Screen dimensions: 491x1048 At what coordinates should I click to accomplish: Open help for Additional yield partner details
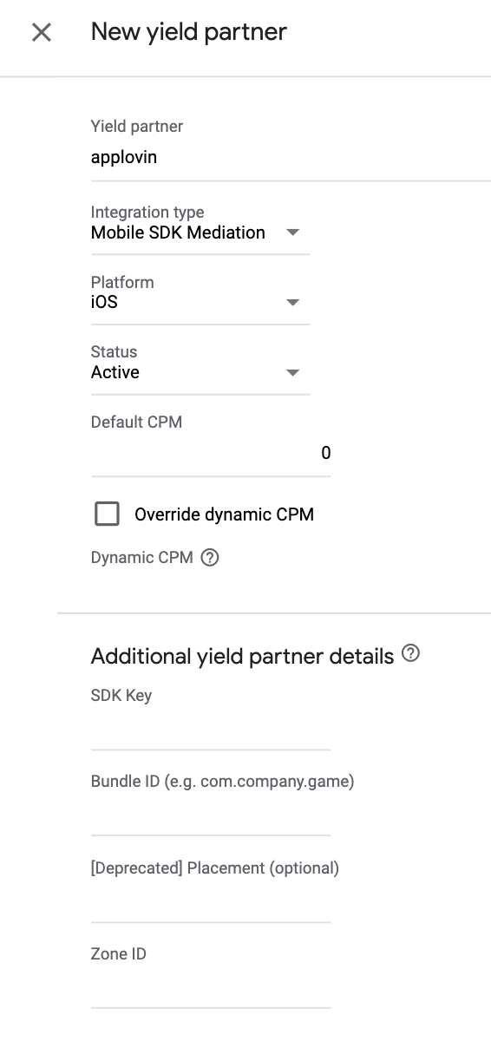point(411,654)
